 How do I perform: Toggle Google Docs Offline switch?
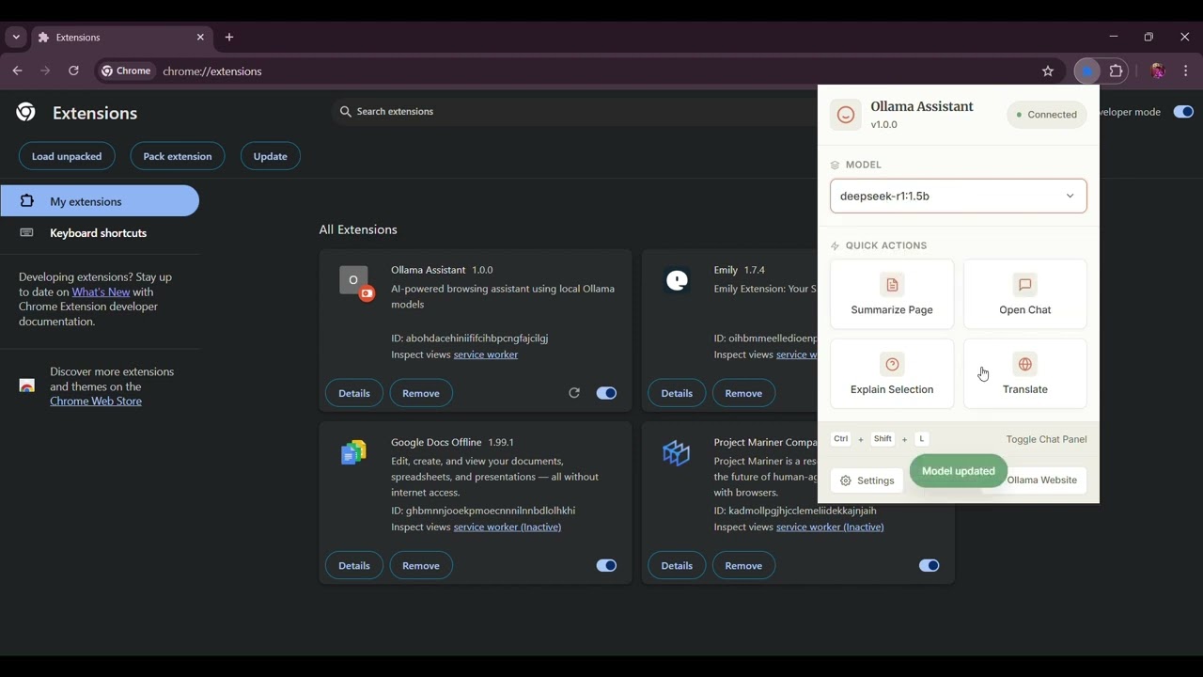(x=606, y=566)
